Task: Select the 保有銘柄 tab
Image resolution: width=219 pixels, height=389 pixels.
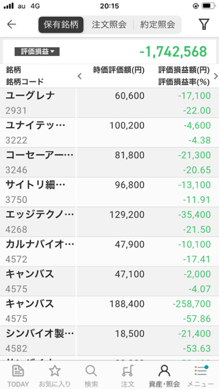Action: pyautogui.click(x=61, y=24)
